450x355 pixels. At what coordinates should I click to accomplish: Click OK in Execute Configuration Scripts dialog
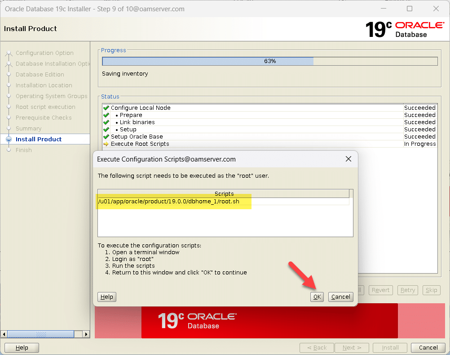317,297
